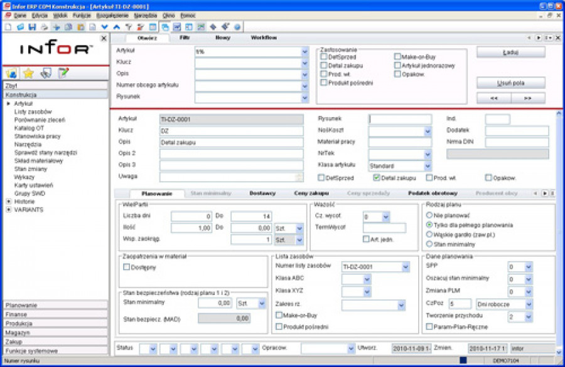Open the Klasa ABC dropdown
This screenshot has width=565, height=367.
coord(367,279)
